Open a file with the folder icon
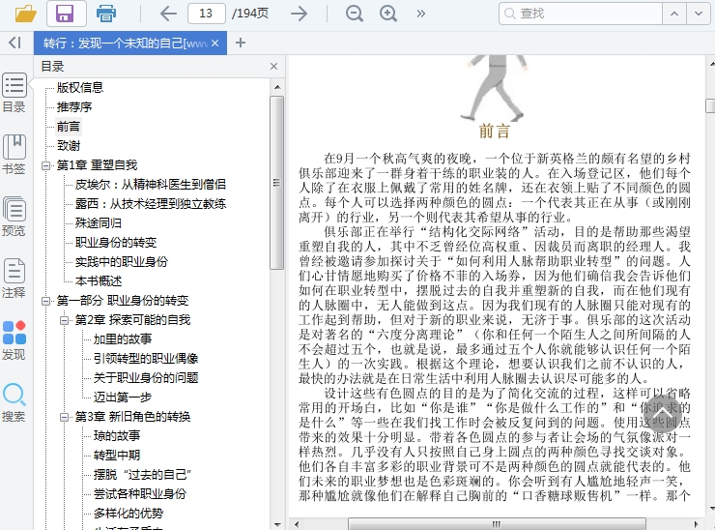 point(25,14)
